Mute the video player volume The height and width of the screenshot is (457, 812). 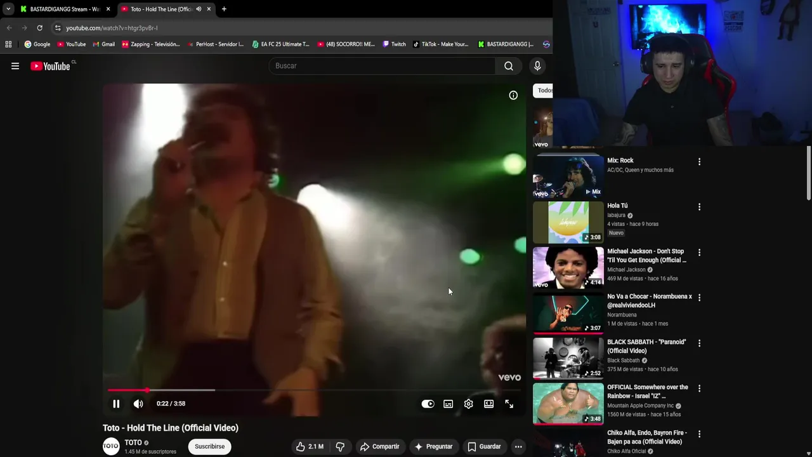click(x=138, y=404)
